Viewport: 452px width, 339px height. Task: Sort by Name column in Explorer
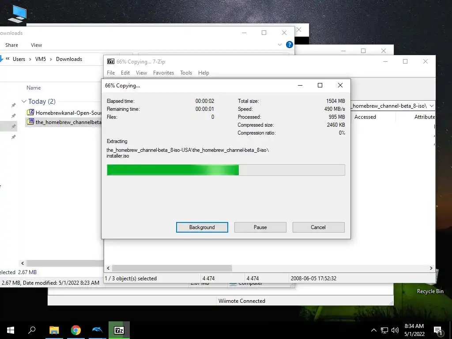point(34,88)
